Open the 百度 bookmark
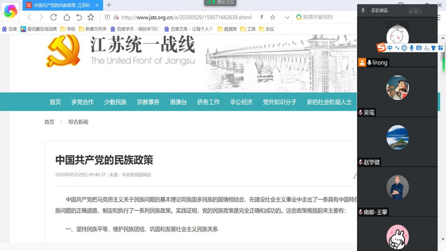This screenshot has width=446, height=251. pos(9,29)
